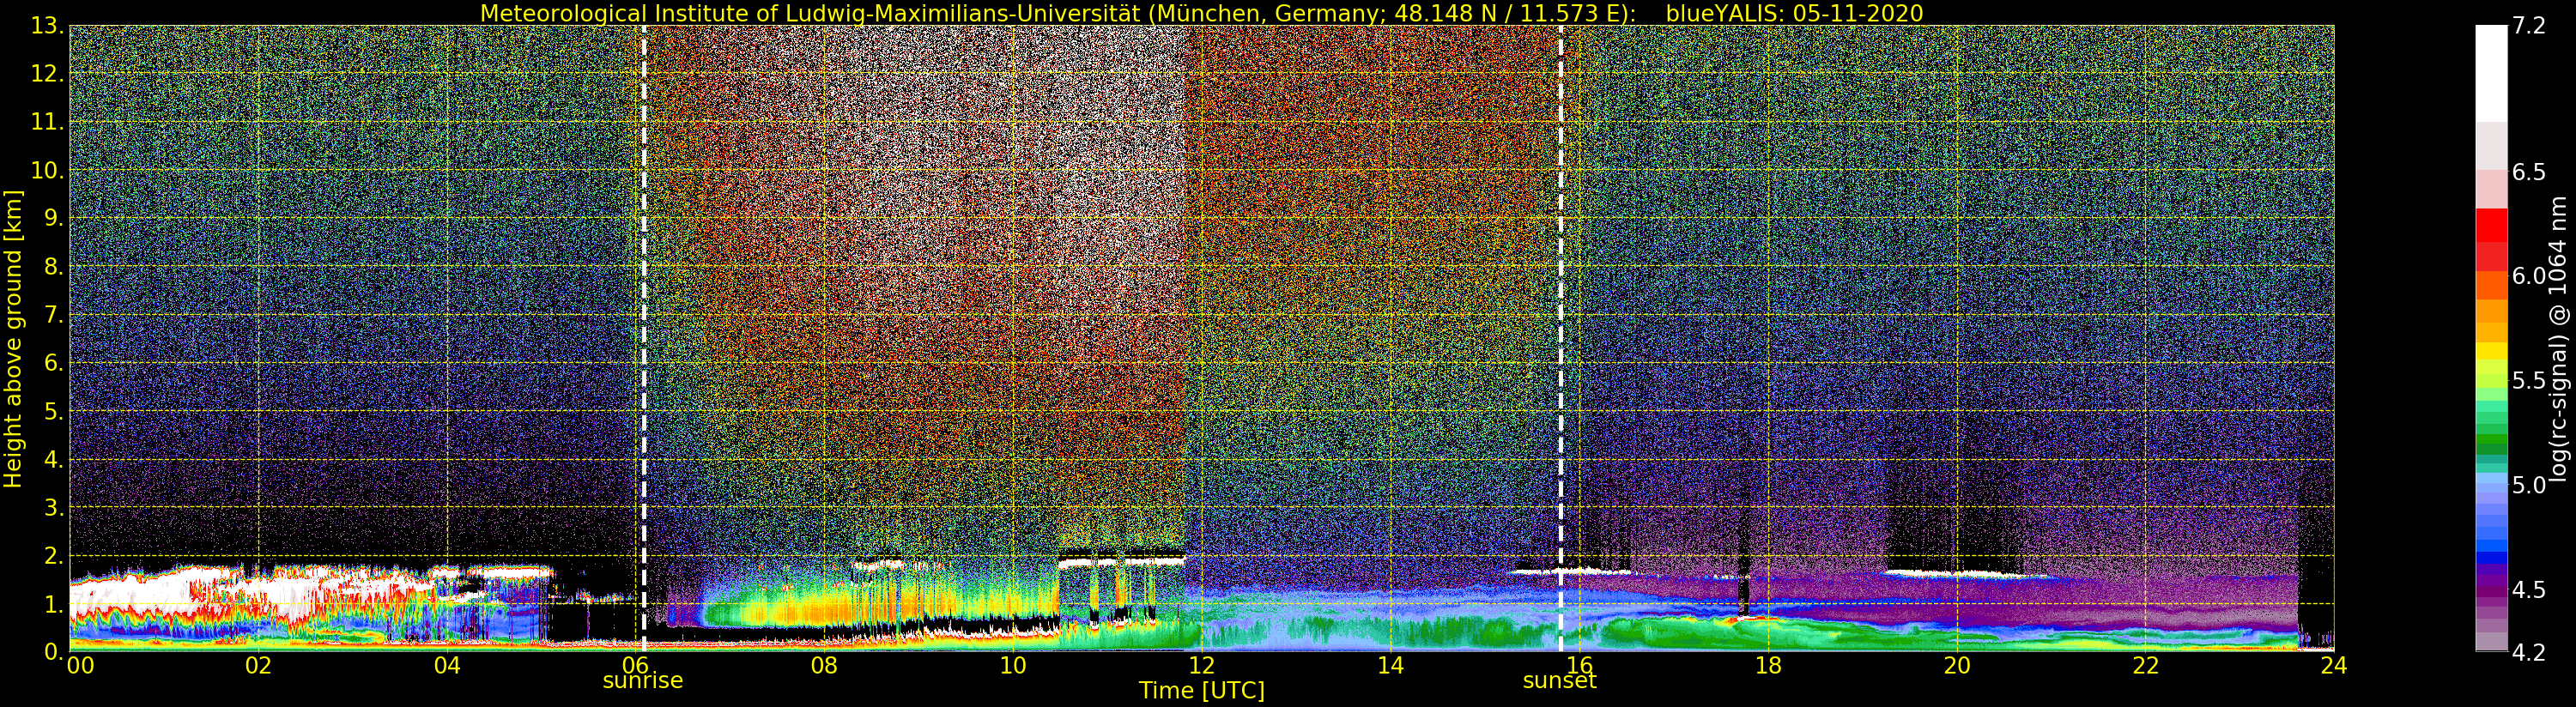Click the time axis tick label "06"

(x=635, y=666)
